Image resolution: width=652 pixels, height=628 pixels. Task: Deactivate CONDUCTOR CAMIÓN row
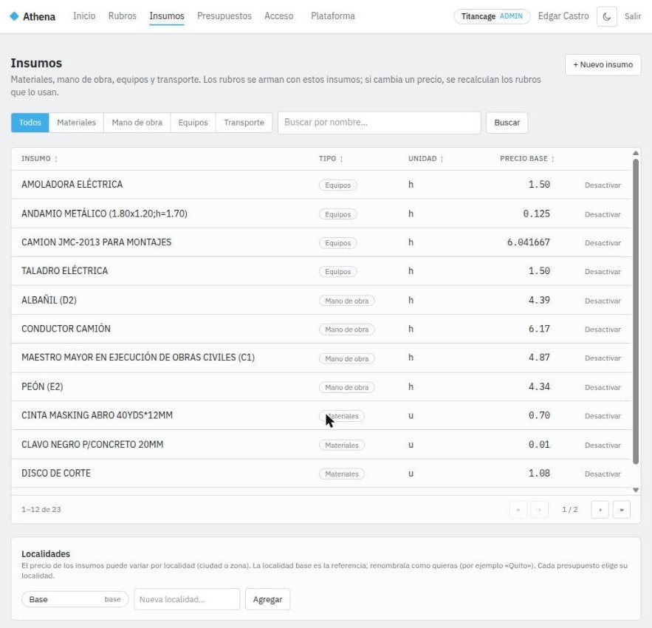(x=603, y=330)
